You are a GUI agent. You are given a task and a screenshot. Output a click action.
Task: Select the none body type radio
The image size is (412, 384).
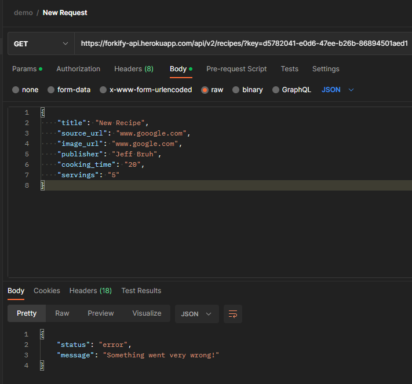pyautogui.click(x=16, y=90)
